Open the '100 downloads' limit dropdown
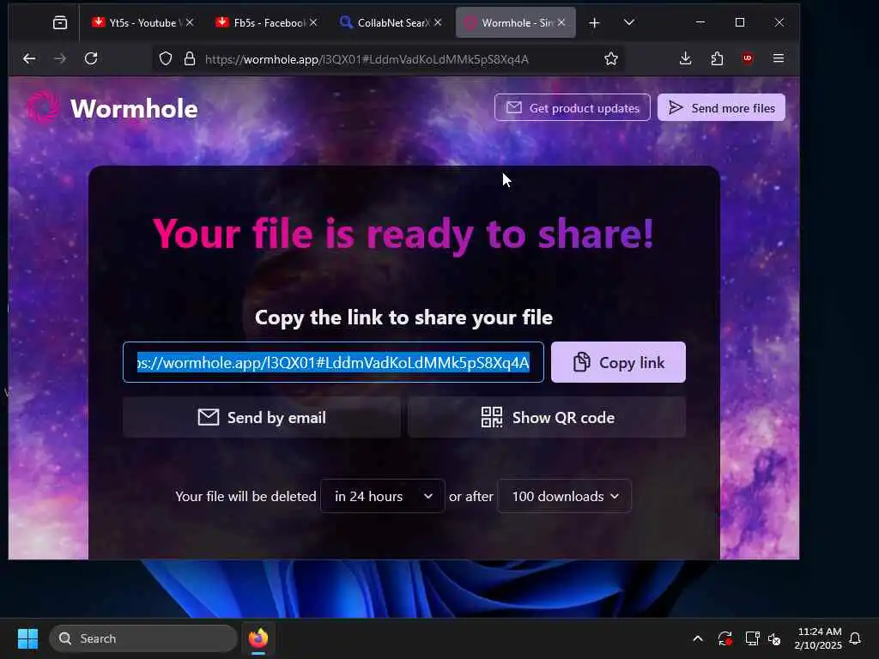879x659 pixels. [565, 497]
